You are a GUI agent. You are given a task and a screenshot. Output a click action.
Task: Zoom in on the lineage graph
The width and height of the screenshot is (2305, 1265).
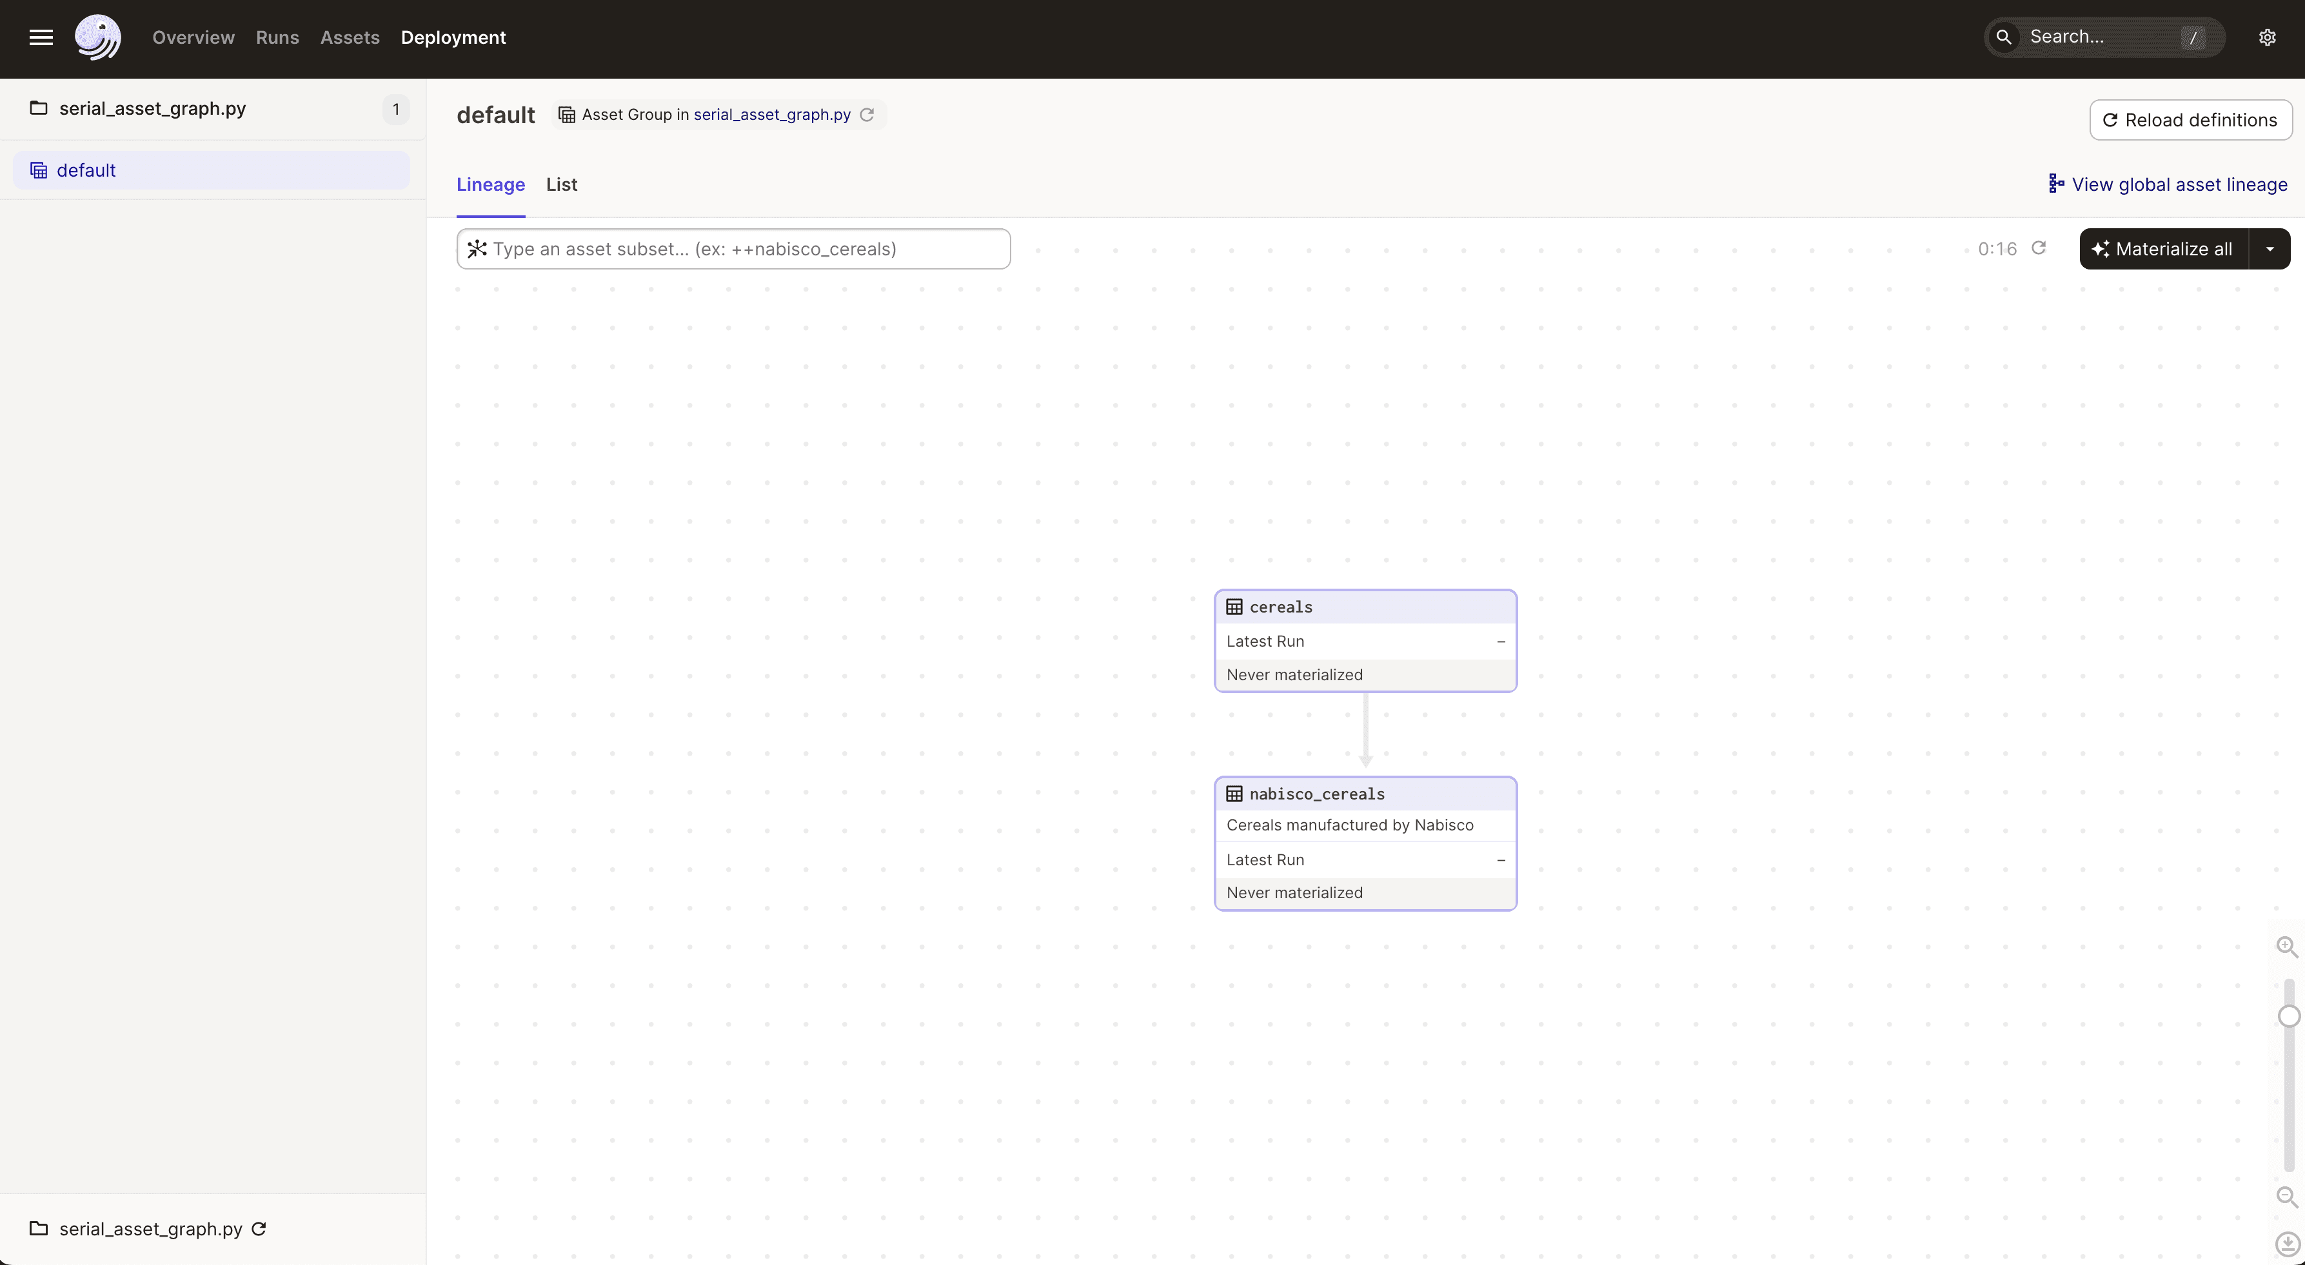2287,946
